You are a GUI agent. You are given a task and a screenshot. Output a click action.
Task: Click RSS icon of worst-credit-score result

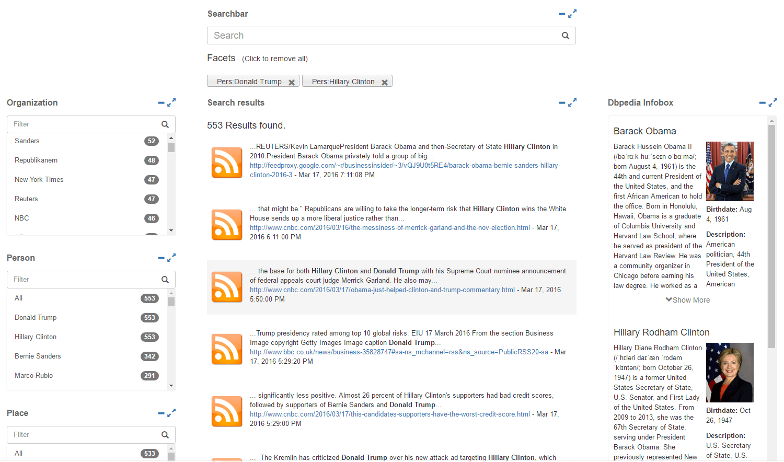[x=227, y=411]
